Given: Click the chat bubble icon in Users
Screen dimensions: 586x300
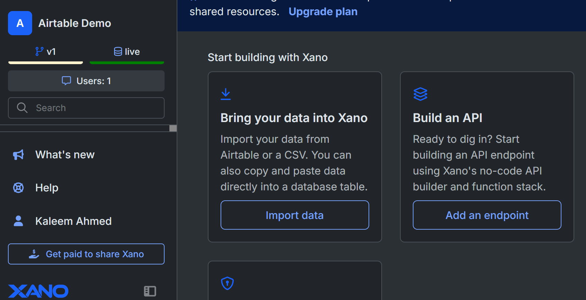Looking at the screenshot, I should (x=66, y=81).
